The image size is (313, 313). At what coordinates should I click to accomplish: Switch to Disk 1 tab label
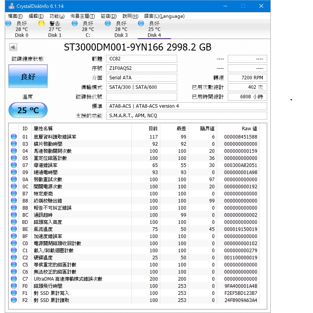tap(55, 35)
